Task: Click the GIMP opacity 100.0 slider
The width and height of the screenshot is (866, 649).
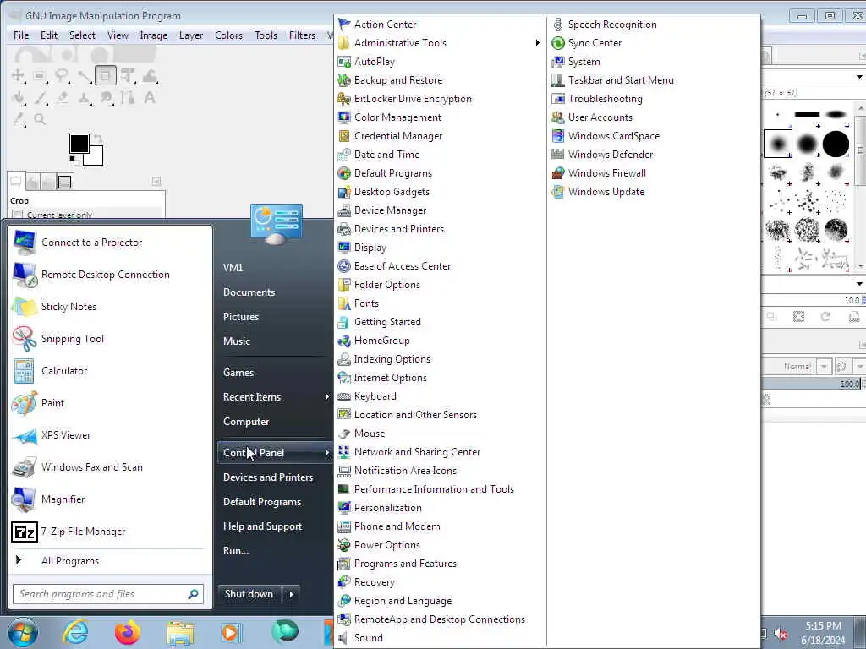Action: pyautogui.click(x=811, y=384)
